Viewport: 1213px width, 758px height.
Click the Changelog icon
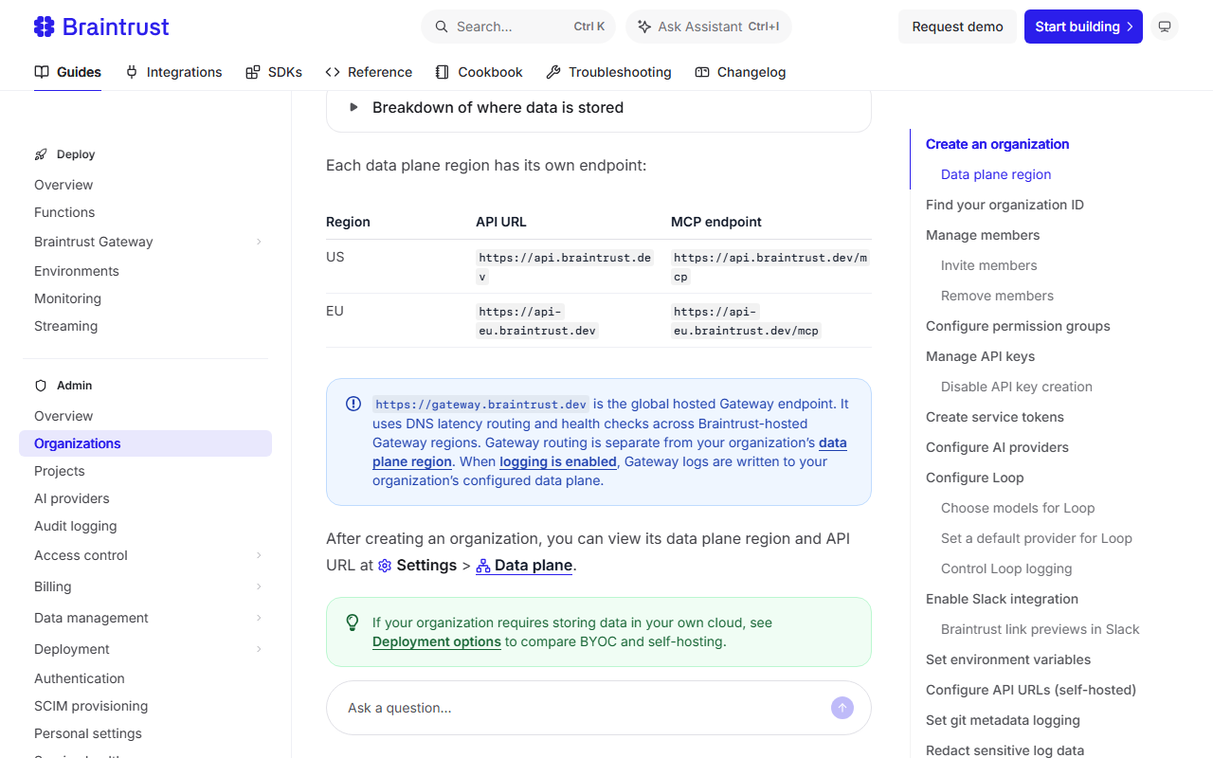click(702, 72)
